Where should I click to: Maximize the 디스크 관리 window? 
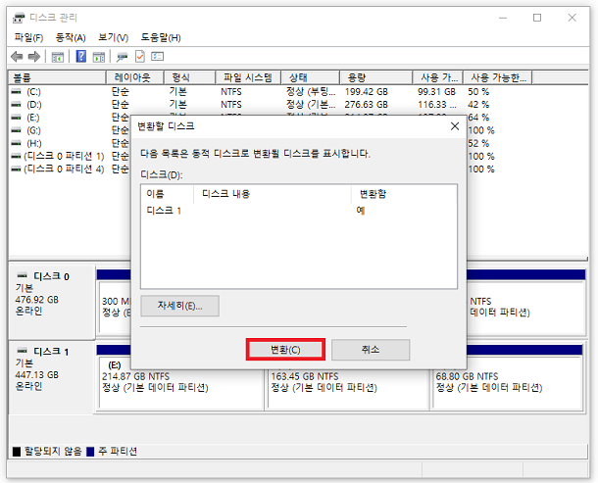pos(537,18)
